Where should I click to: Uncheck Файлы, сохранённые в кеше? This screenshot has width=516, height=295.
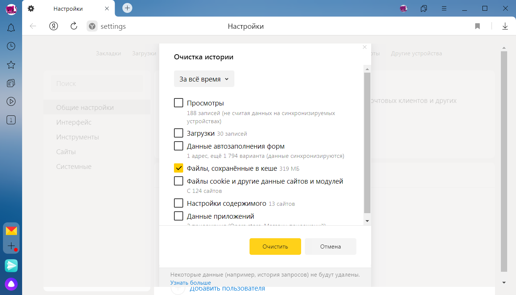click(x=178, y=168)
